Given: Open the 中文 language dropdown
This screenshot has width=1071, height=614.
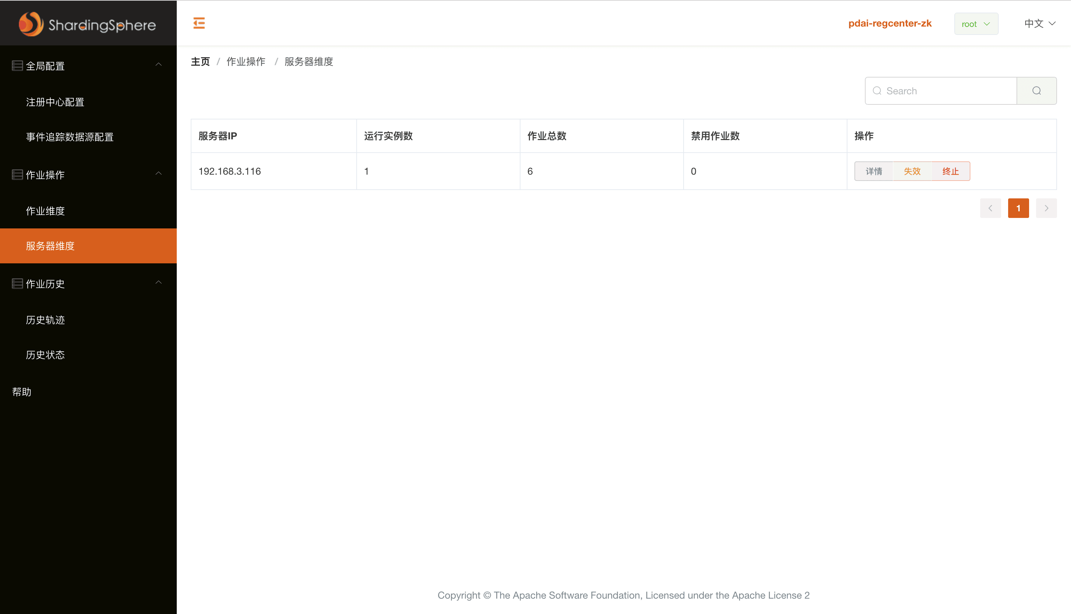Looking at the screenshot, I should [x=1040, y=24].
